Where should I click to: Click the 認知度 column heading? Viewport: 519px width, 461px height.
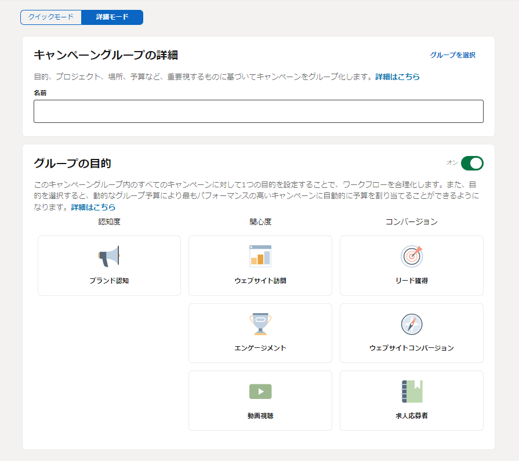click(x=109, y=222)
